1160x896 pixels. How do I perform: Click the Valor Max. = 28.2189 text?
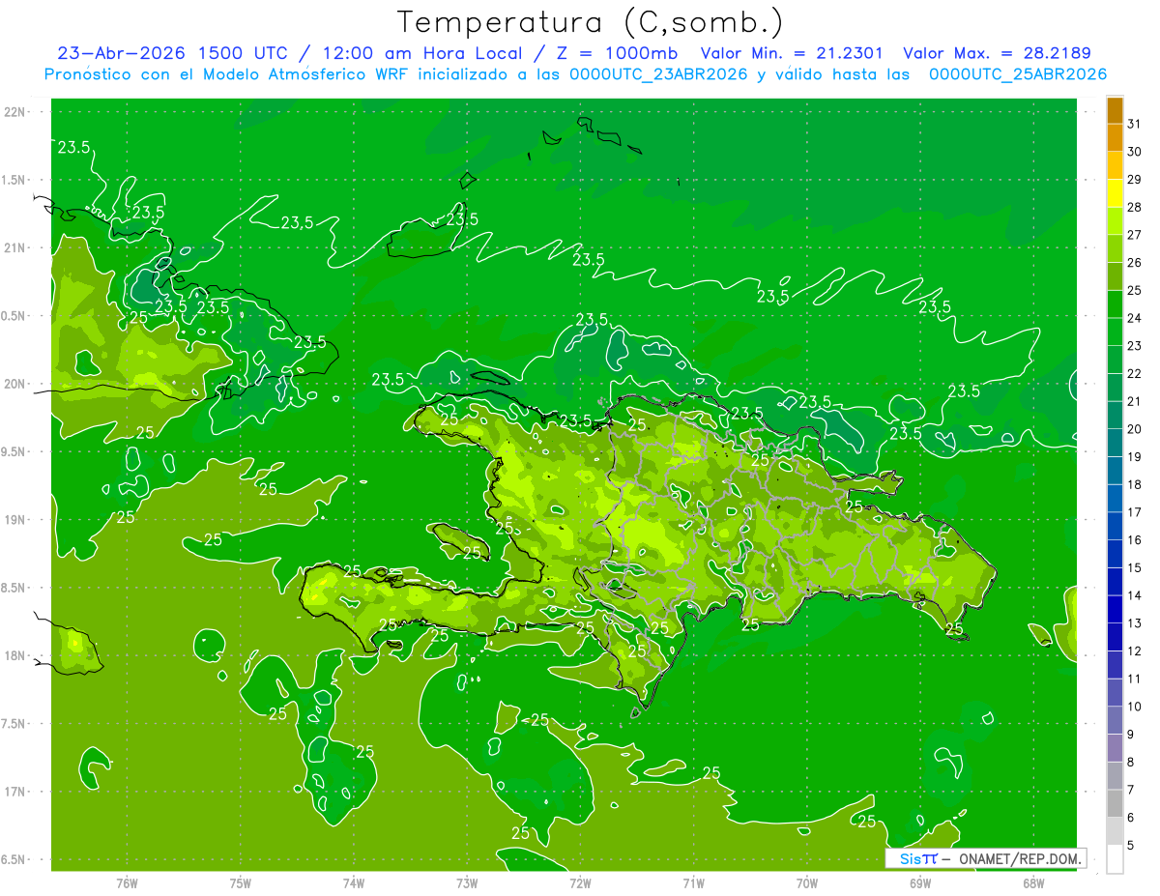coord(997,53)
